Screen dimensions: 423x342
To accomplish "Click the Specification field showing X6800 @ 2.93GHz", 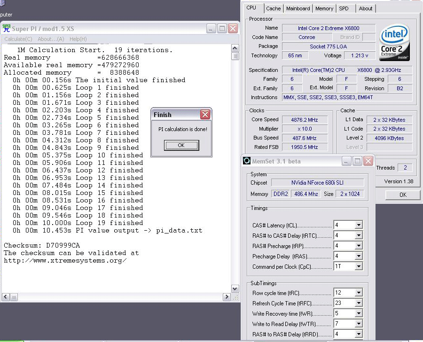I will coord(347,70).
